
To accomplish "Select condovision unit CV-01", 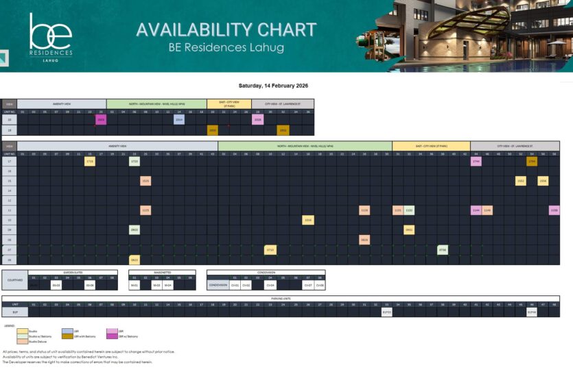I will (x=235, y=285).
